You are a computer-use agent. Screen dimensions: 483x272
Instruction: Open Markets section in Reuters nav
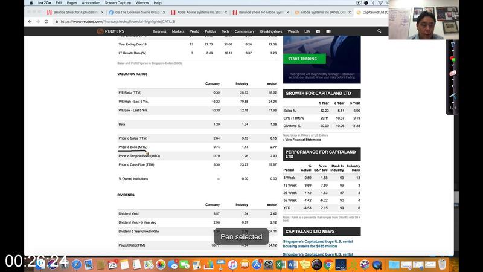coord(178,31)
